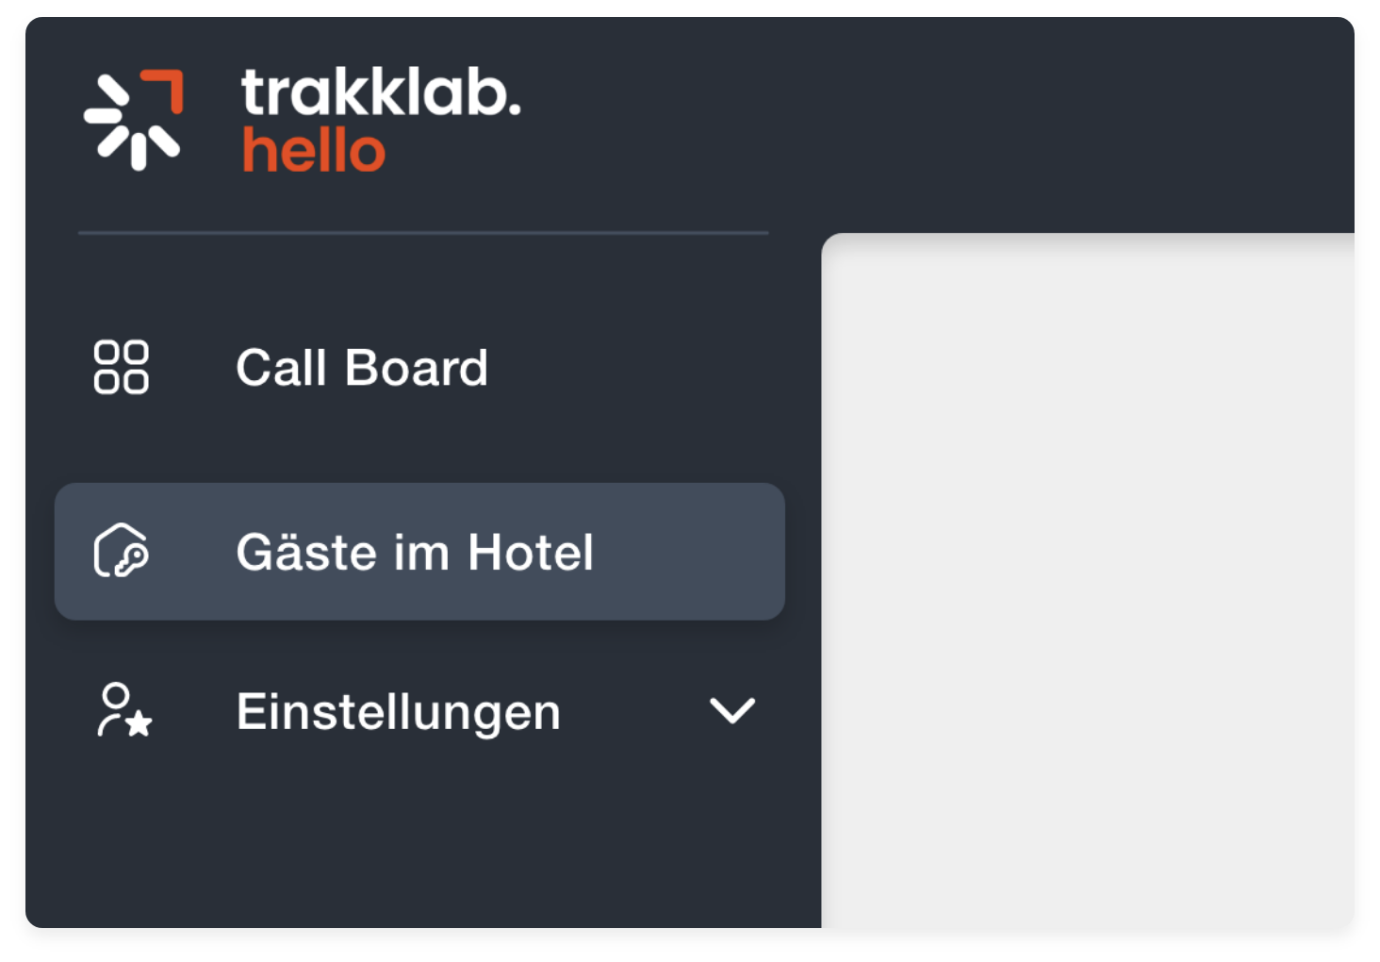Click the trakklab hello header logo
This screenshot has height=962, width=1380.
tap(302, 120)
